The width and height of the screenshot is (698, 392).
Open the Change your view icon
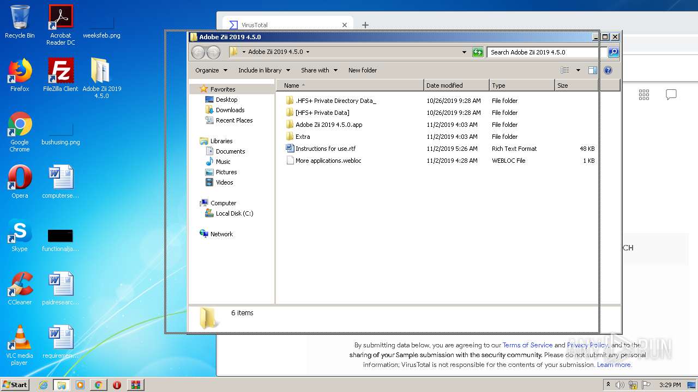(x=565, y=70)
